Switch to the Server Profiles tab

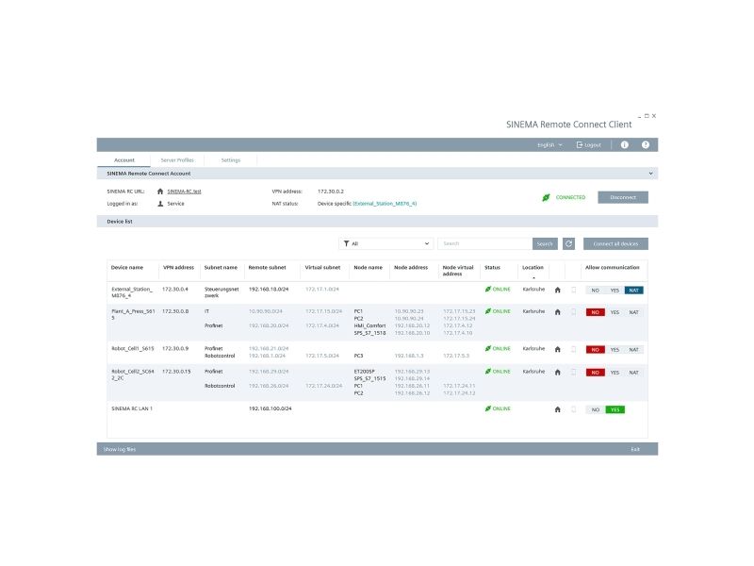point(177,160)
